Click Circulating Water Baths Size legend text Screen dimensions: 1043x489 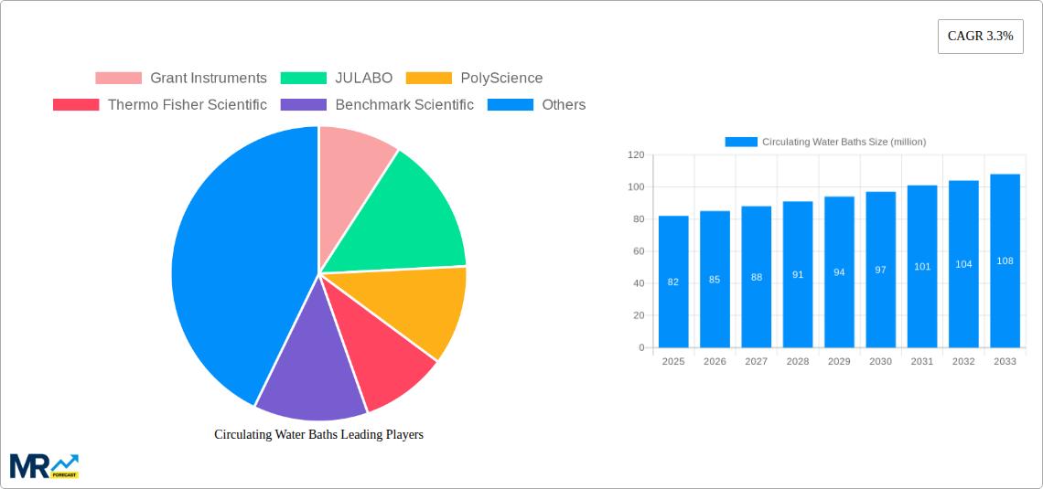pos(844,143)
